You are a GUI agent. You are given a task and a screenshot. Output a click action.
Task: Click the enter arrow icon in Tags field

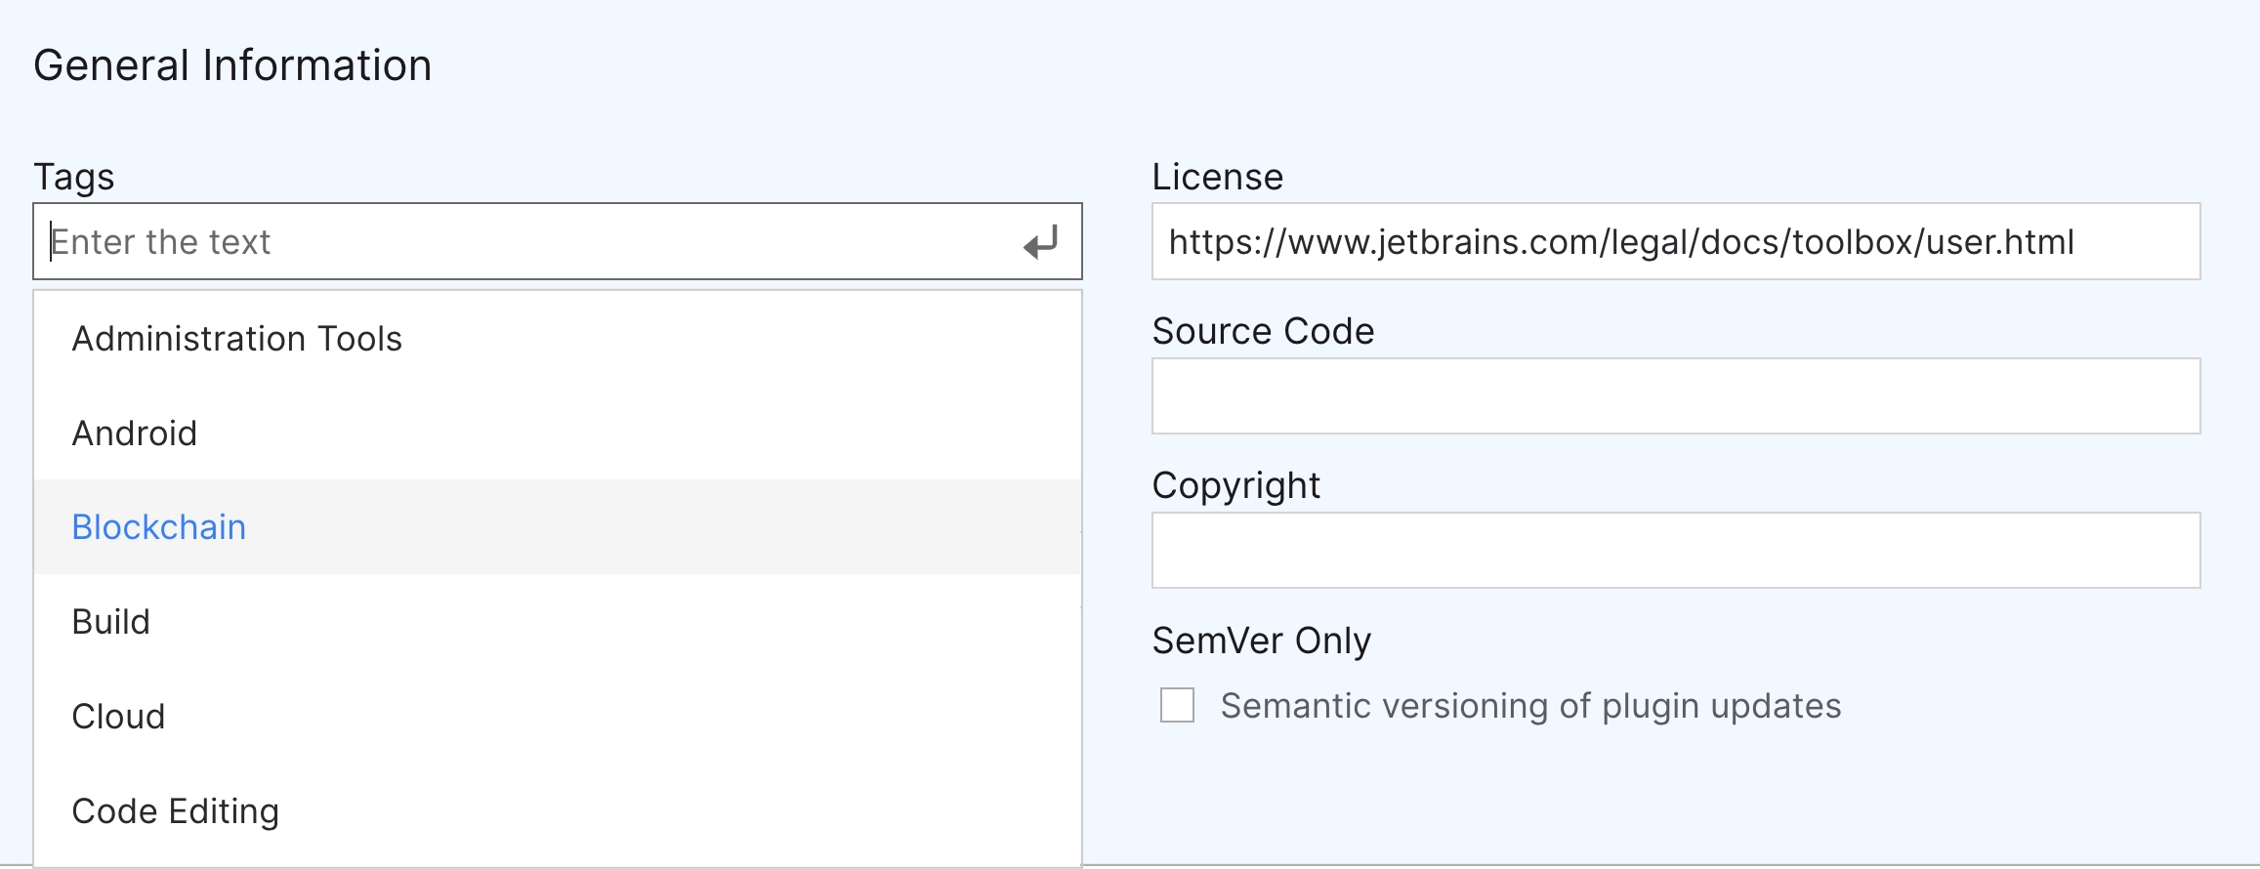(x=1041, y=242)
